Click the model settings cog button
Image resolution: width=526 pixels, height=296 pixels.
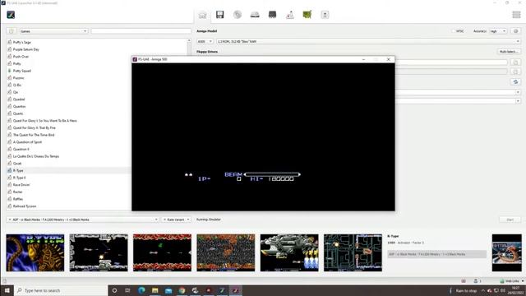(516, 31)
